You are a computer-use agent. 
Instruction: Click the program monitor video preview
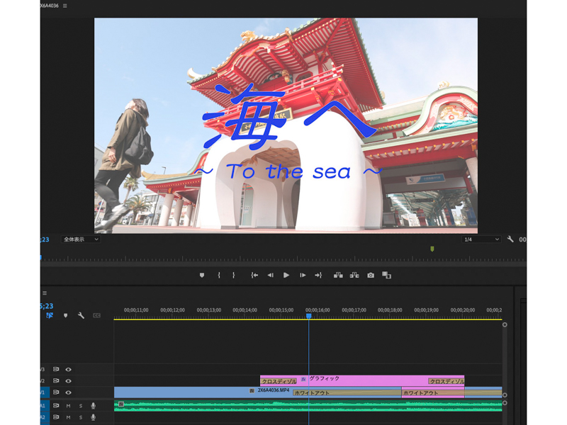click(286, 125)
